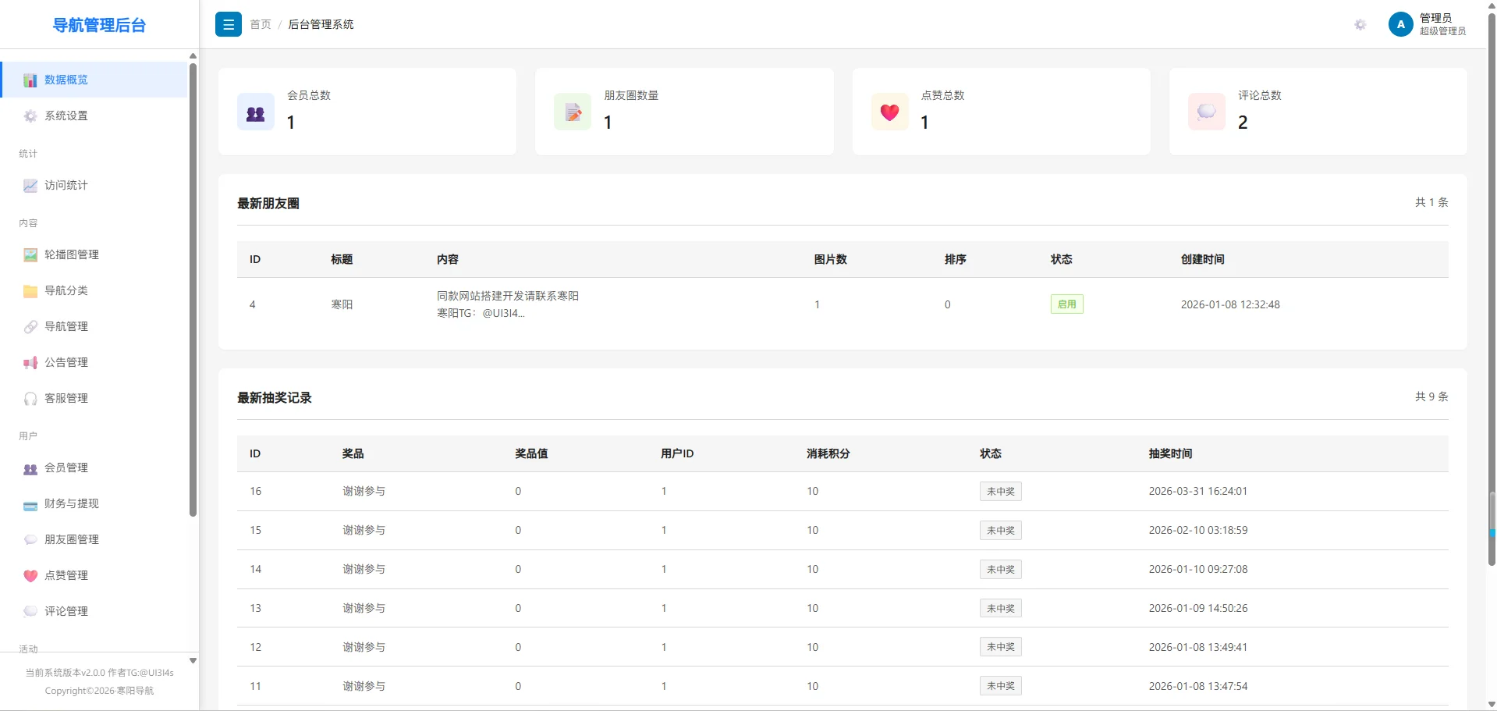
Task: Toggle the sidebar collapse hamburger button
Action: 228,24
